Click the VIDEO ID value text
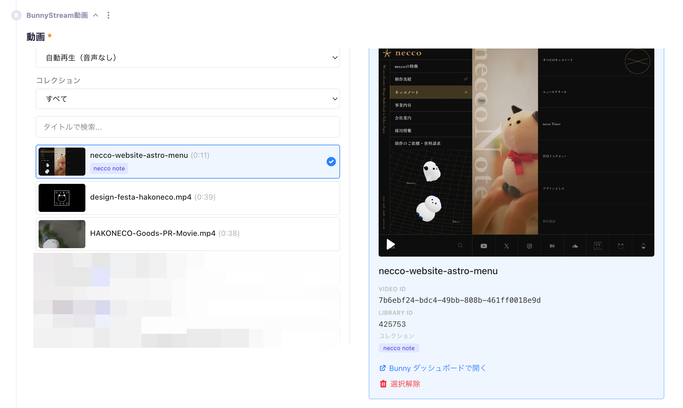The width and height of the screenshot is (683, 408). coord(459,300)
